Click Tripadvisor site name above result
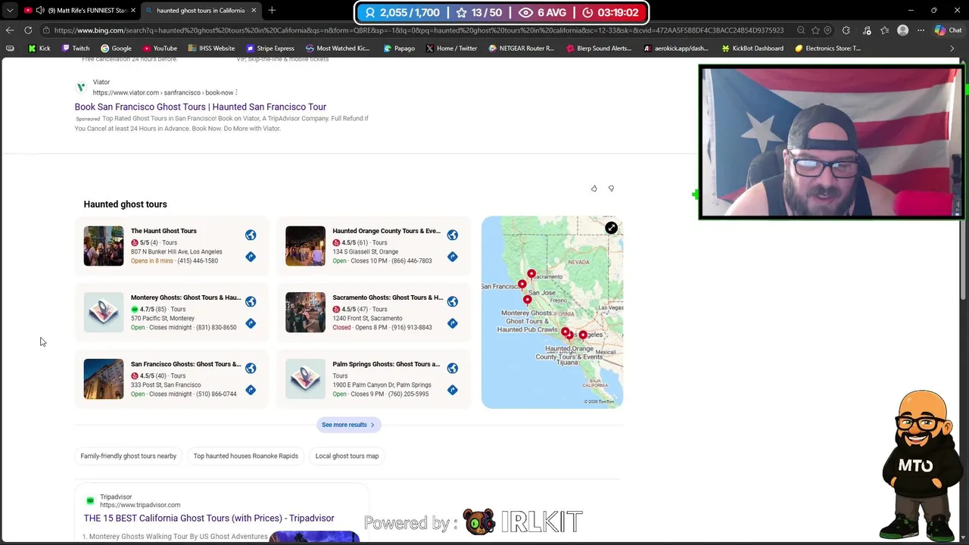 [116, 497]
